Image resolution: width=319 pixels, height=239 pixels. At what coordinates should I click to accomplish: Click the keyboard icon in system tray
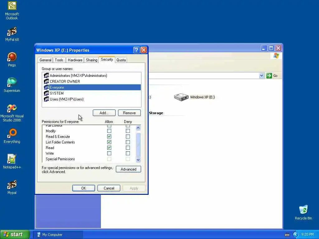[x=287, y=235]
